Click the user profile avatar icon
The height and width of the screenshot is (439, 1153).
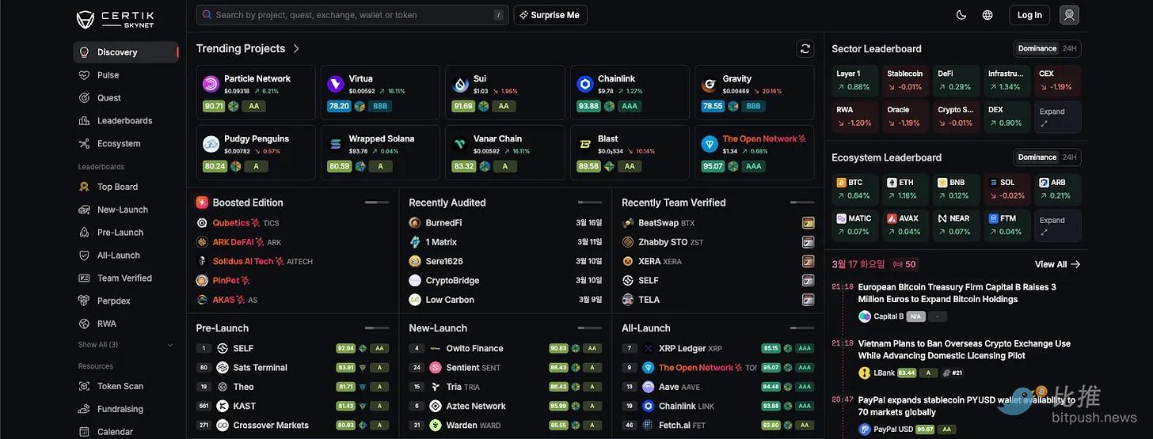click(1069, 15)
